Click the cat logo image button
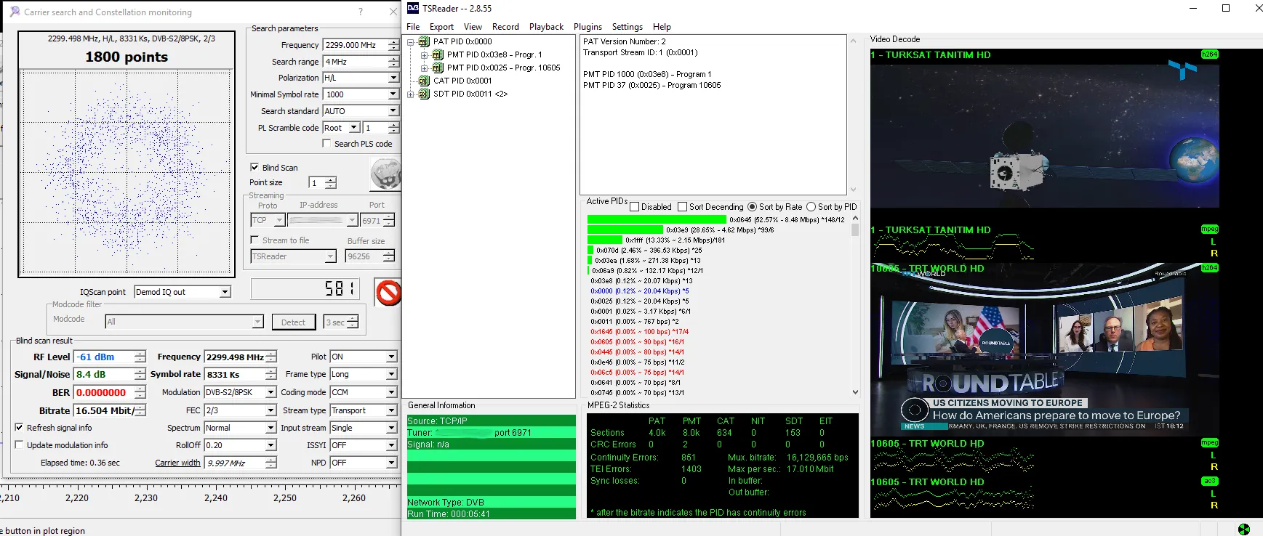 click(x=385, y=174)
